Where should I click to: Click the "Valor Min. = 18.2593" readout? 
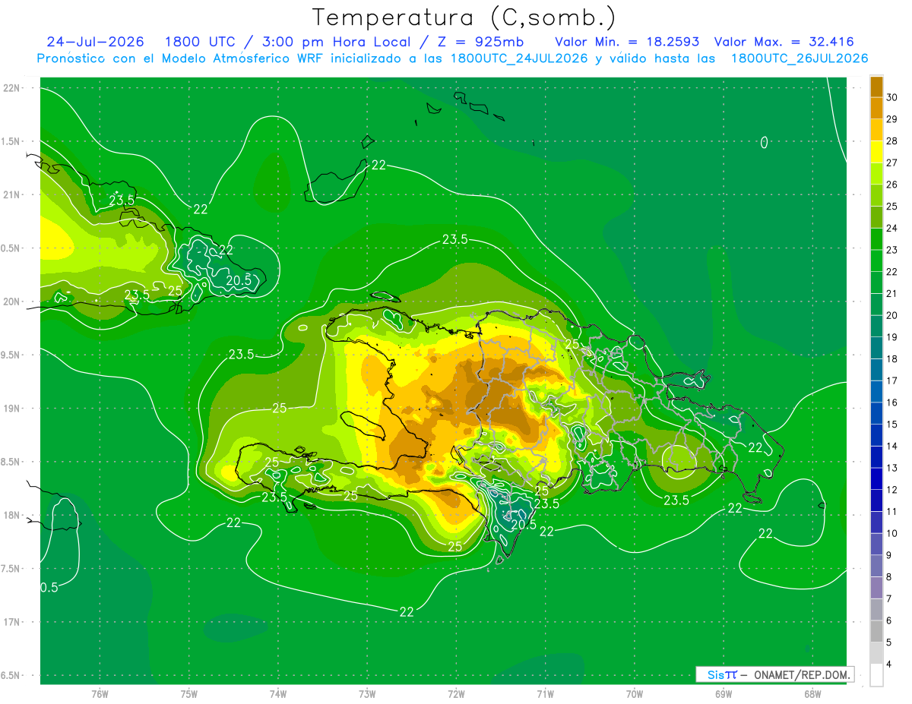pos(627,43)
